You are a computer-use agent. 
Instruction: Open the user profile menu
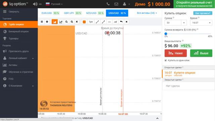pyautogui.click(x=126, y=4)
